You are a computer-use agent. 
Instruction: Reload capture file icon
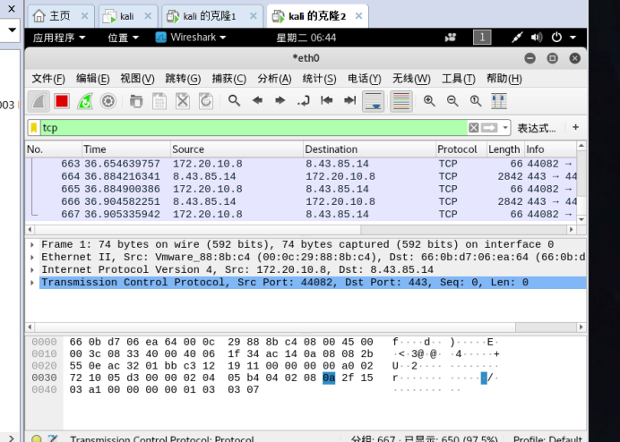205,101
